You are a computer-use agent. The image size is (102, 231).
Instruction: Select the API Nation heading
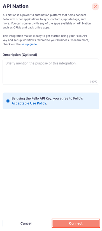coord(16,6)
